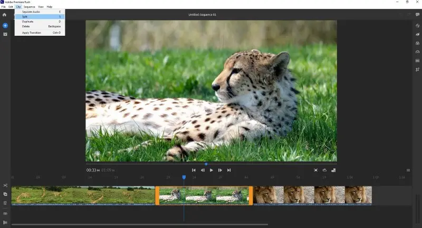Screen dimensions: 422x228
Task: Choose Split from the Clip menu
Action: tap(40, 16)
